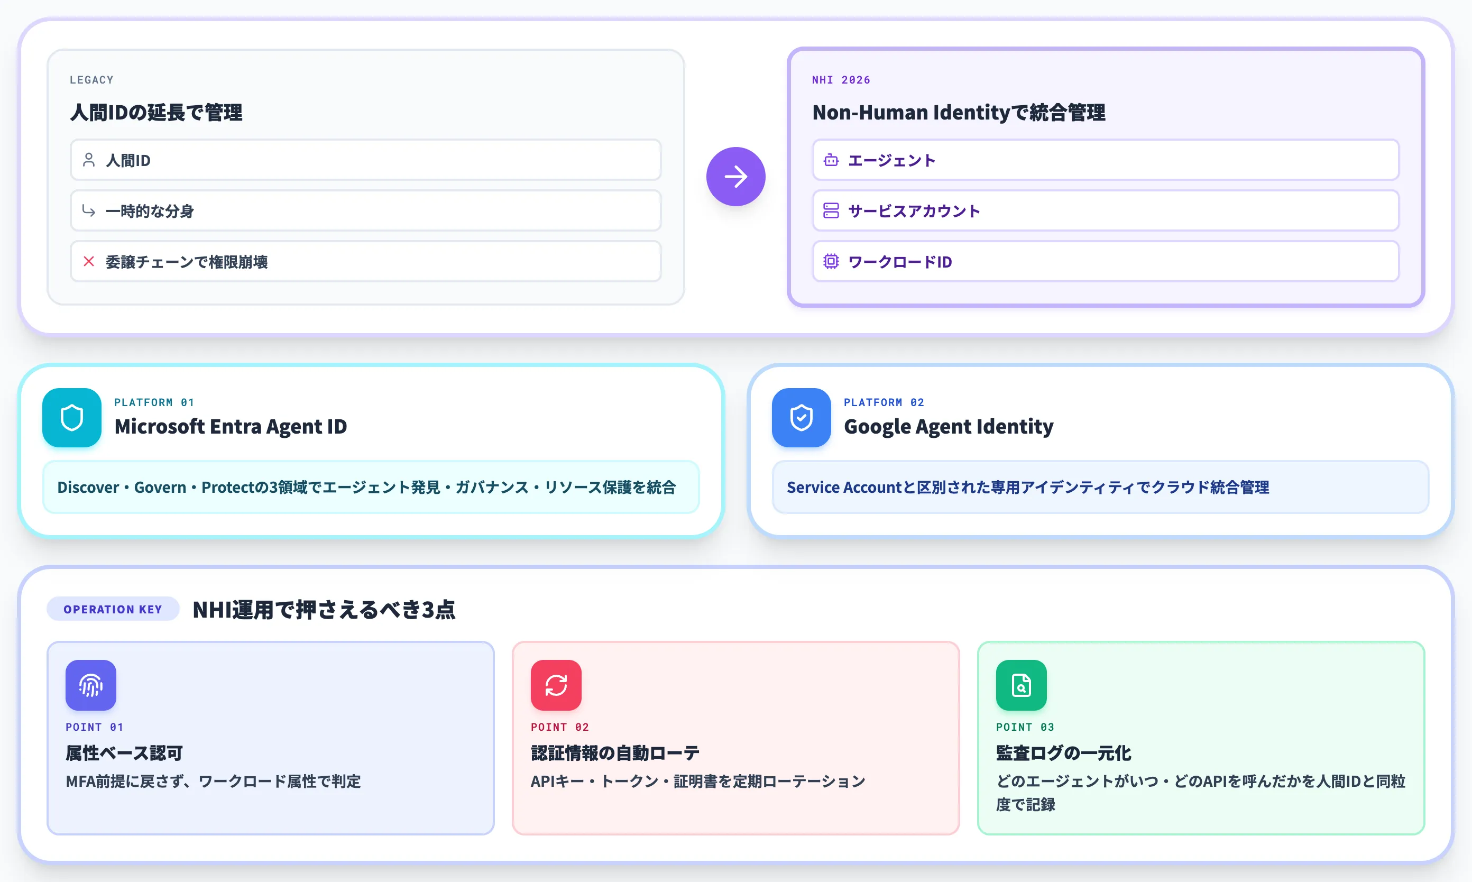Click the NHI 2026 label
The image size is (1472, 882).
(x=841, y=80)
